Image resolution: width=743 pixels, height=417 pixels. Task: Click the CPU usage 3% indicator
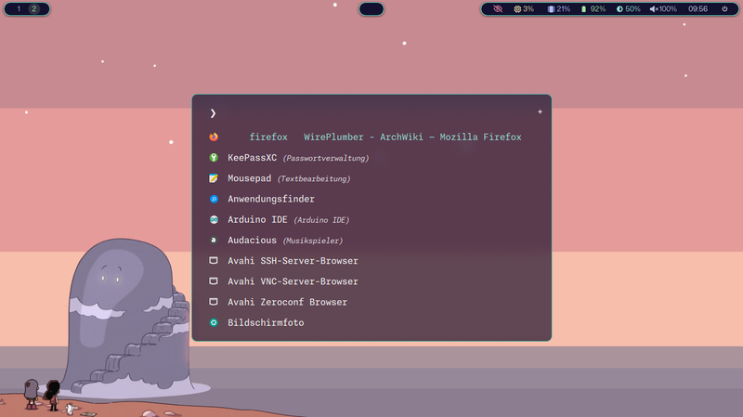pyautogui.click(x=524, y=8)
